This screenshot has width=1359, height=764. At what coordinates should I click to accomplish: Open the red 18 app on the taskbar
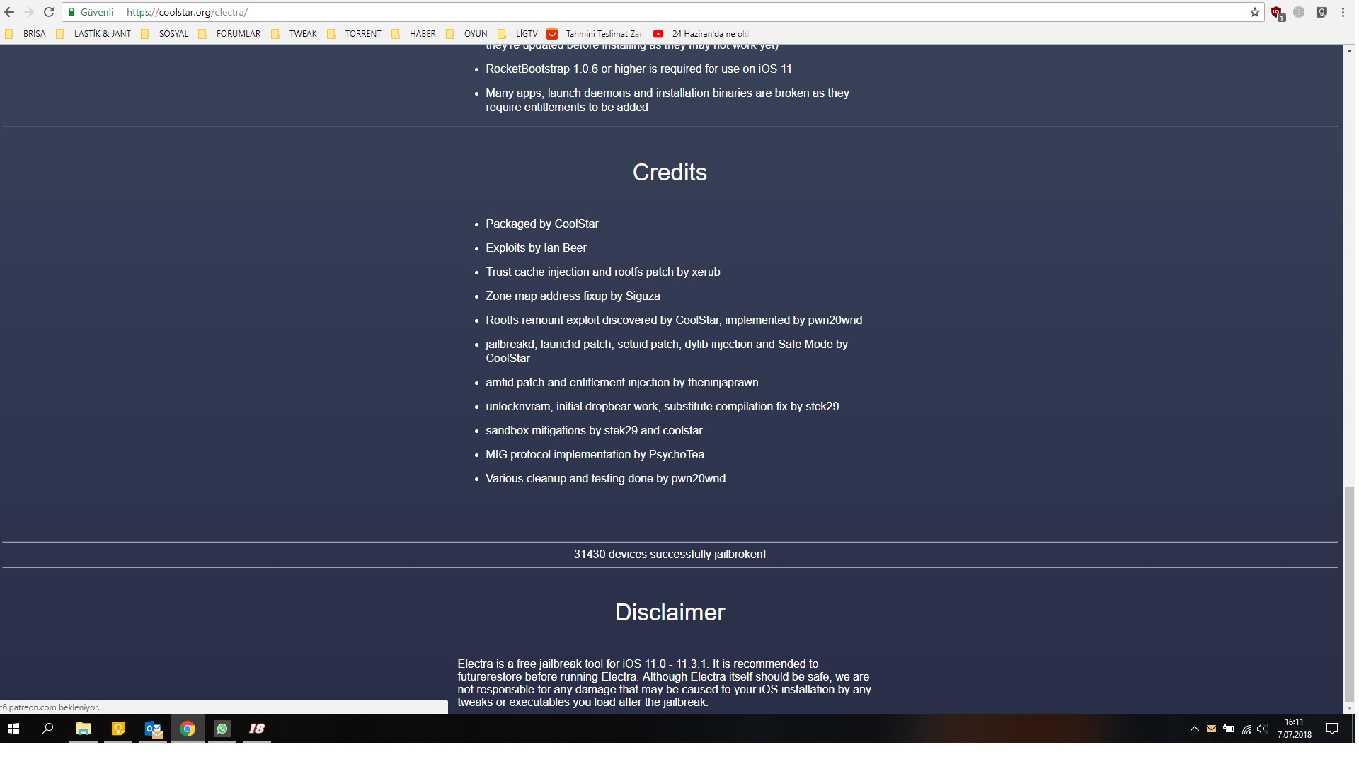pyautogui.click(x=257, y=729)
